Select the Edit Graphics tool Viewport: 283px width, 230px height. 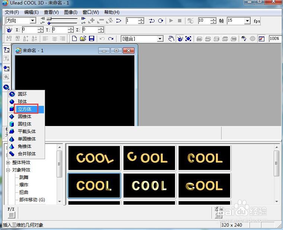click(6, 77)
